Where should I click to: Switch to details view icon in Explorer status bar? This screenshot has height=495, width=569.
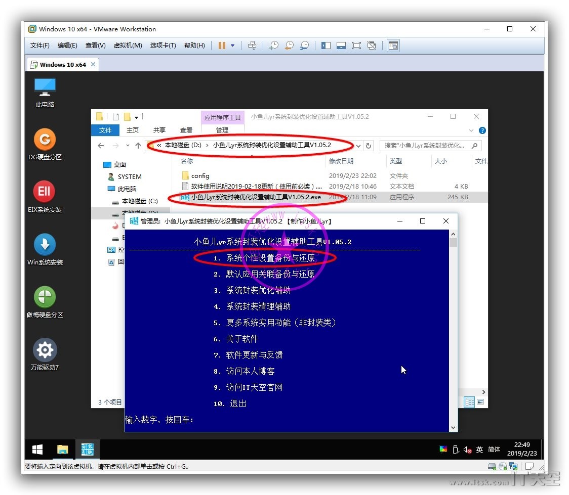pos(469,402)
